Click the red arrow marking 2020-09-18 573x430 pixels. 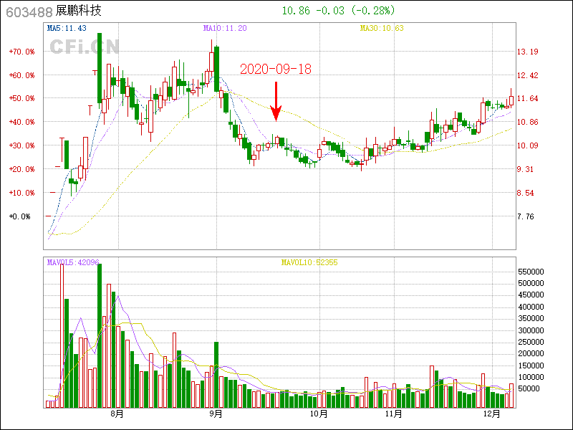pyautogui.click(x=275, y=102)
